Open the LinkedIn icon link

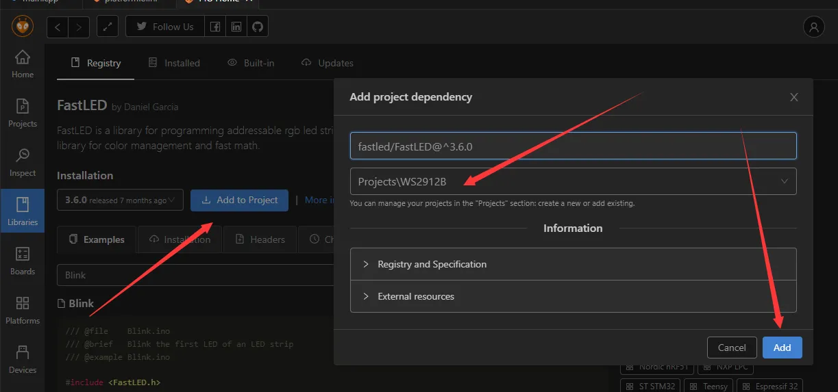pyautogui.click(x=236, y=27)
